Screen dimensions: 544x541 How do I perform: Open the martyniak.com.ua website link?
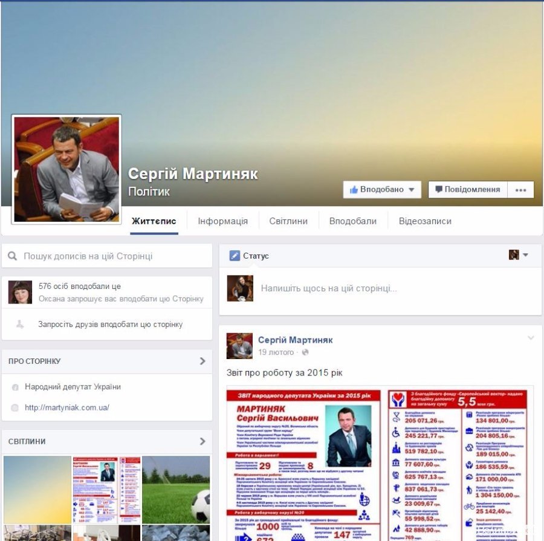point(67,407)
